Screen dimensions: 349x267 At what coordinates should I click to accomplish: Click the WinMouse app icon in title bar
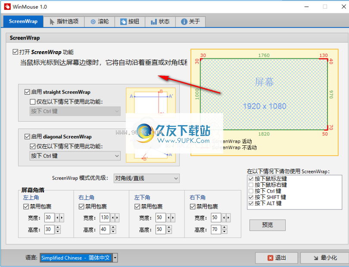(x=7, y=6)
